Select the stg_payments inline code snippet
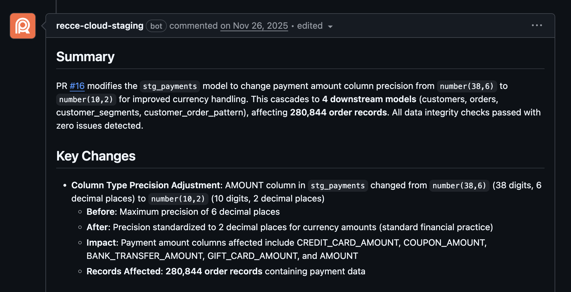571x292 pixels. point(170,86)
